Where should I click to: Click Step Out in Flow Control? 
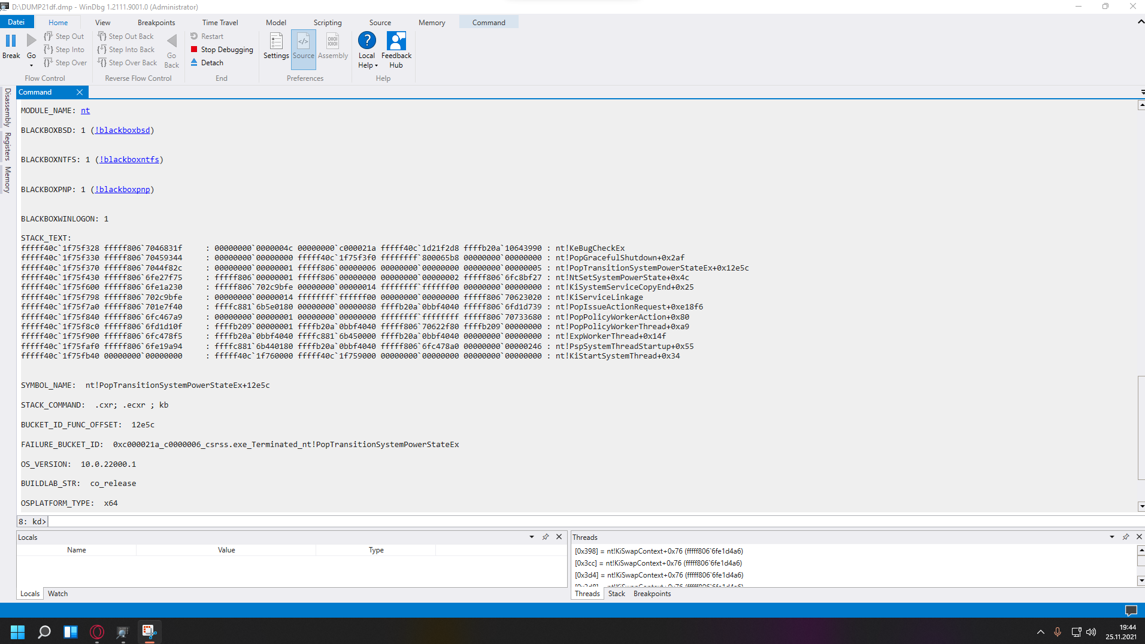click(64, 37)
